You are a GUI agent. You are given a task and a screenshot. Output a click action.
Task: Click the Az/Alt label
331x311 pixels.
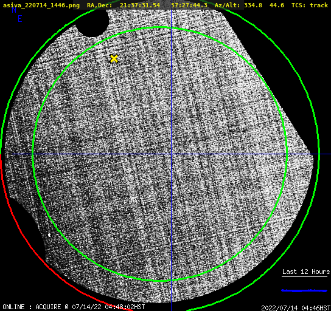click(x=228, y=5)
